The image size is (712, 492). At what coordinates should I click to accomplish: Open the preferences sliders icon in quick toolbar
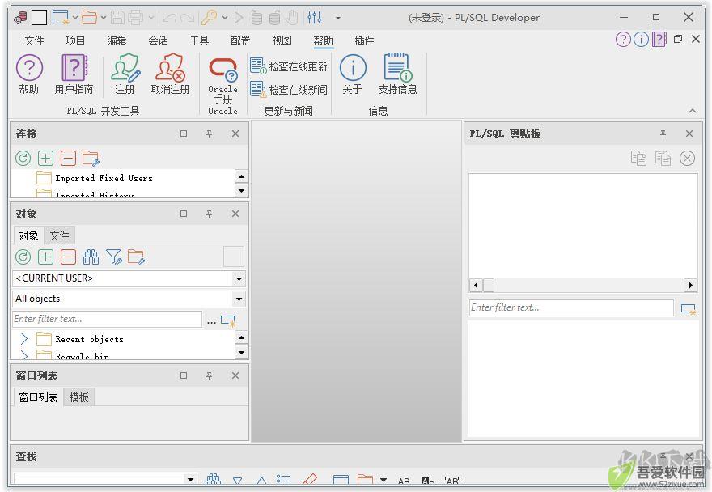tap(314, 18)
